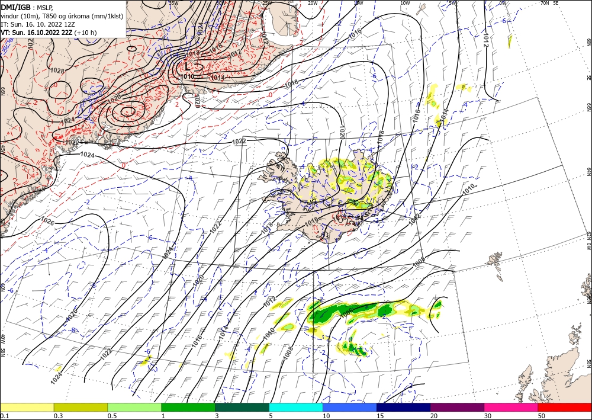Click the "10W" longitude label at top
This screenshot has height=420, width=592.
405,3
